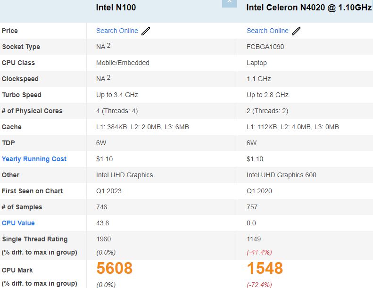Click the pencil edit icon for Intel N100 price
The width and height of the screenshot is (373, 288).
[146, 31]
